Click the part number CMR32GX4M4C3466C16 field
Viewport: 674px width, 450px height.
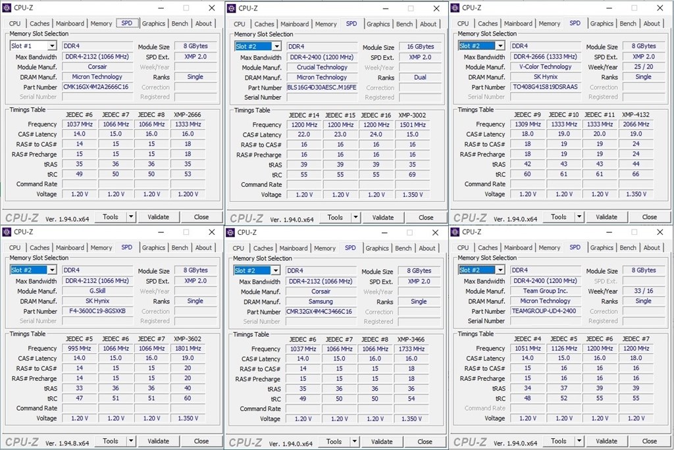point(321,311)
